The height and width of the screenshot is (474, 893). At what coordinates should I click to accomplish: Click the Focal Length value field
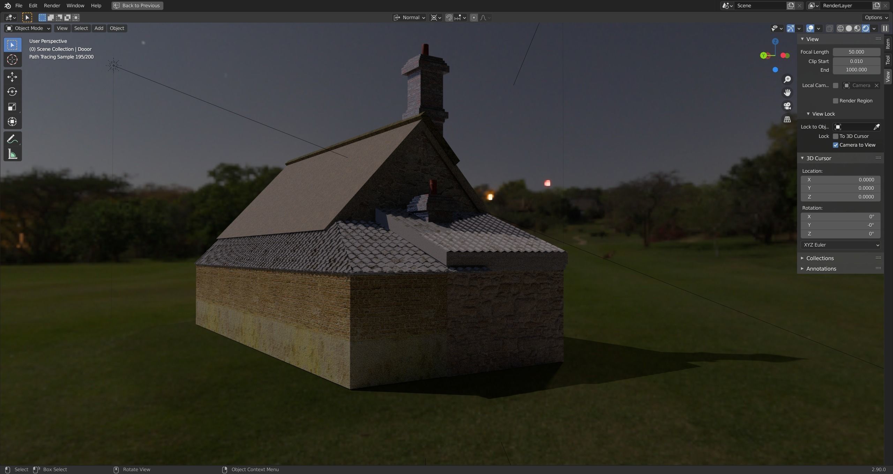(x=856, y=52)
